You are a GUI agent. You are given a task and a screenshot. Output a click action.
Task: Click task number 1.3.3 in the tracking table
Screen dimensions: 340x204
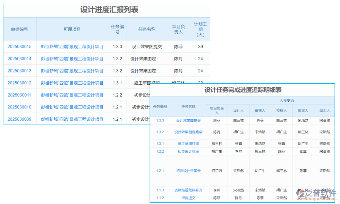pyautogui.click(x=160, y=120)
